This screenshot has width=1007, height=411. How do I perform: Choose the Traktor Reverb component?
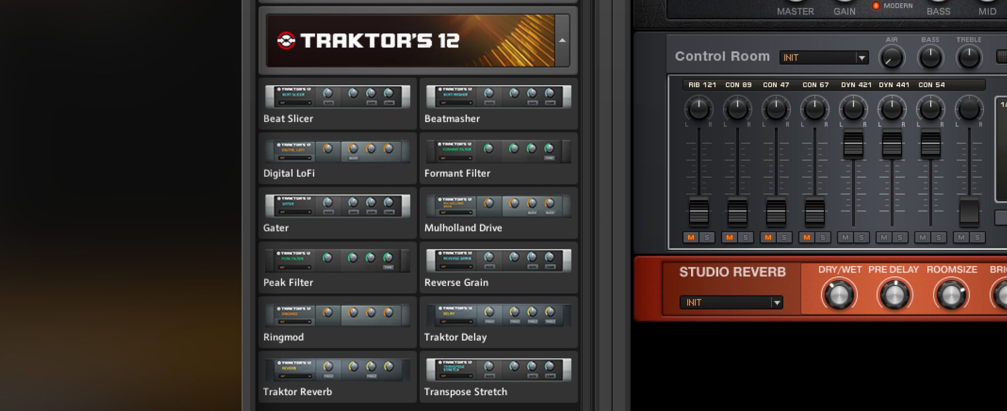click(x=338, y=377)
